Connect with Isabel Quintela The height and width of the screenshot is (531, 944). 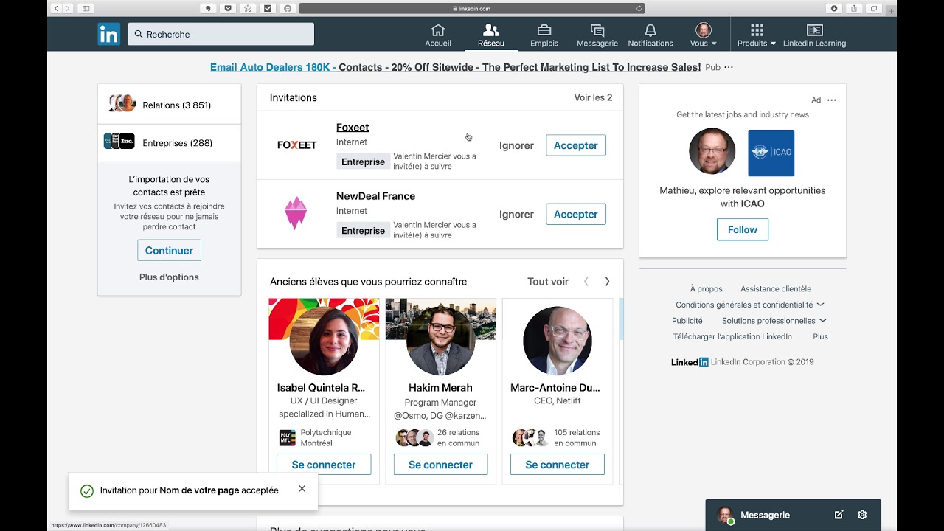324,465
